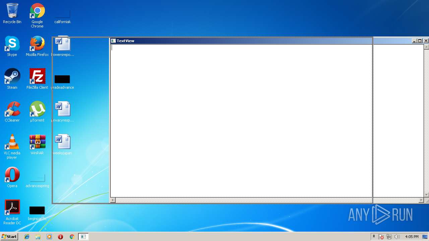Viewport: 429px width, 241px height.
Task: Minimize the TextView window
Action: pos(414,41)
